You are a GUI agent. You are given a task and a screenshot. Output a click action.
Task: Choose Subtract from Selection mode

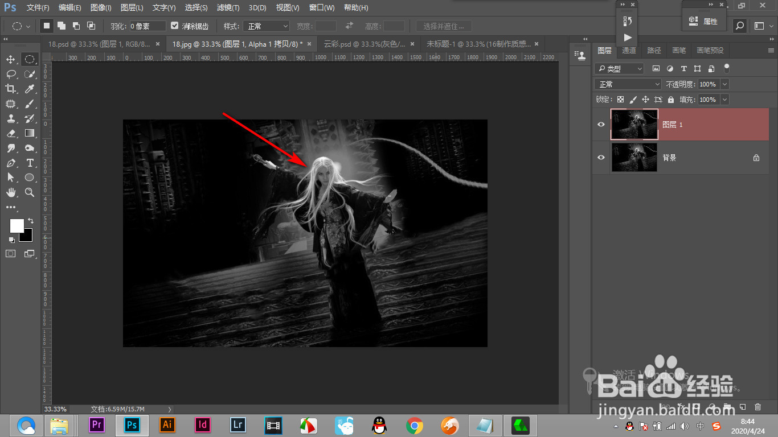coord(76,26)
